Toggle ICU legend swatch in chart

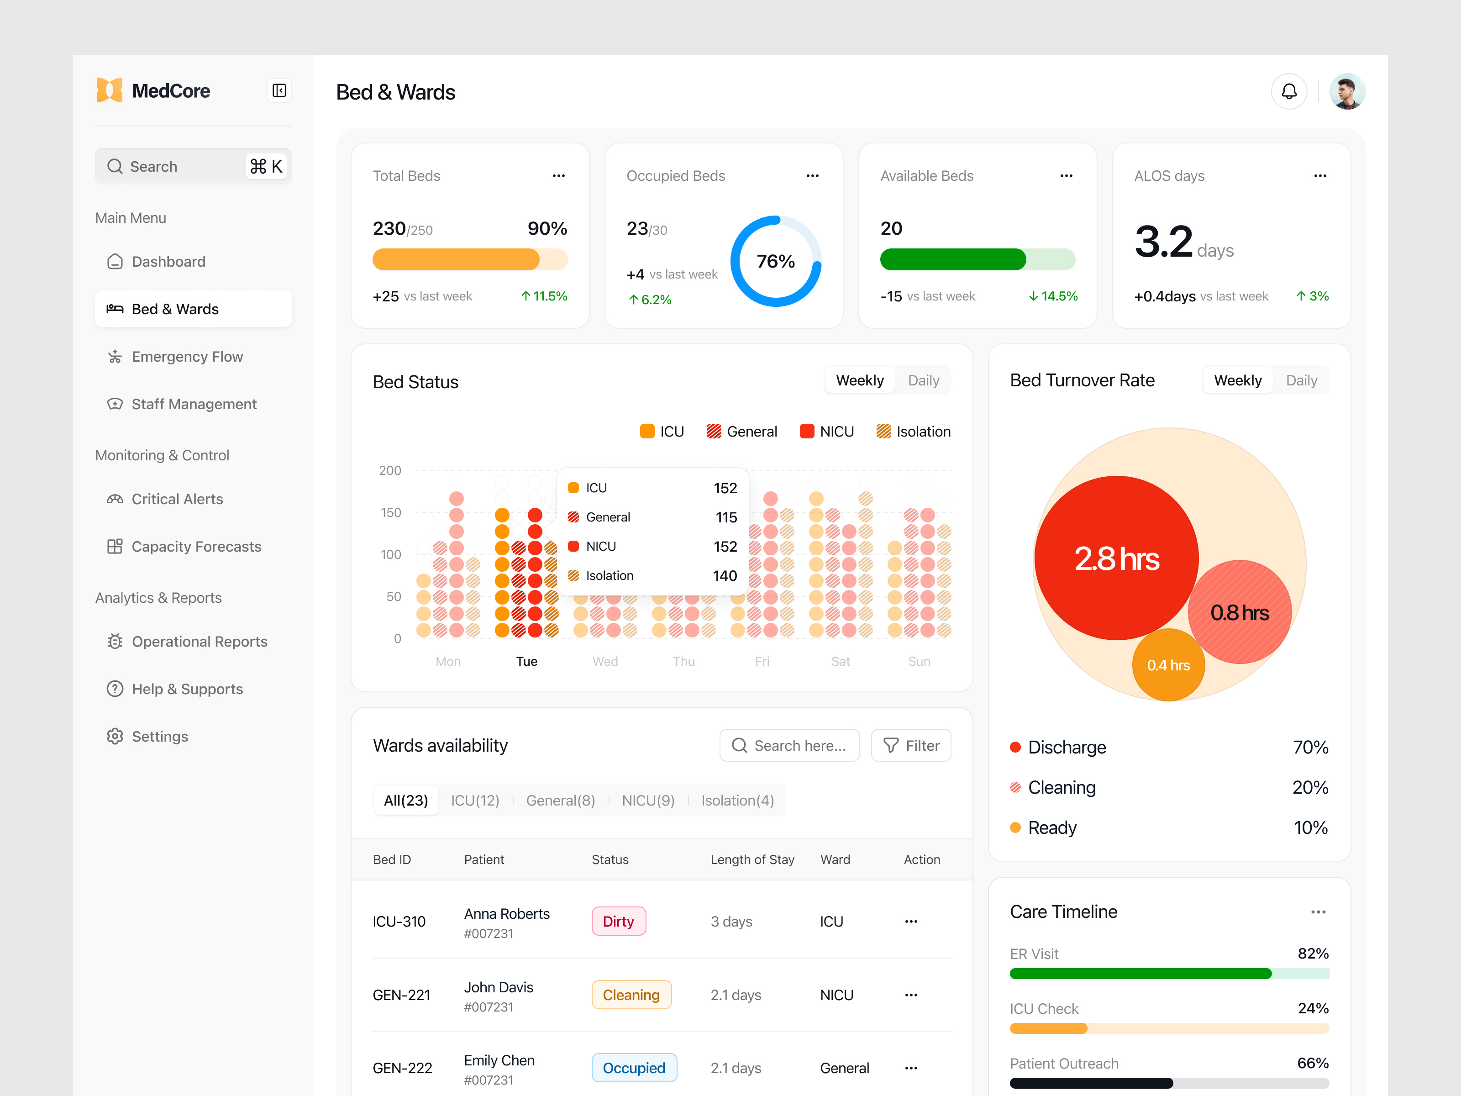pos(646,432)
